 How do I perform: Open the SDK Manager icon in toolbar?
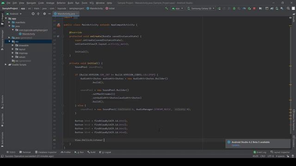282,8
